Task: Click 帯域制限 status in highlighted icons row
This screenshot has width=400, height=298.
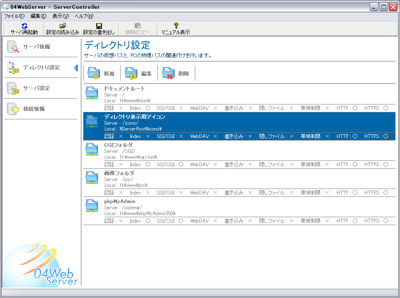Action: coord(315,136)
